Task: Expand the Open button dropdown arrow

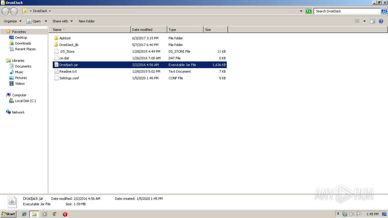Action: 46,21
